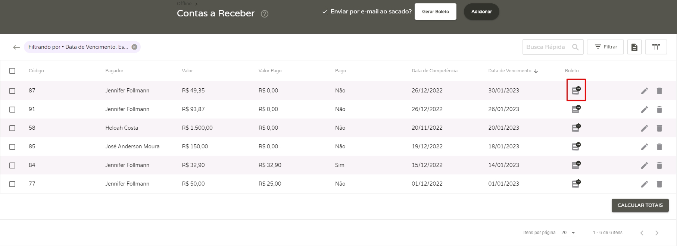Open the Filtrar filter panel

tap(605, 47)
